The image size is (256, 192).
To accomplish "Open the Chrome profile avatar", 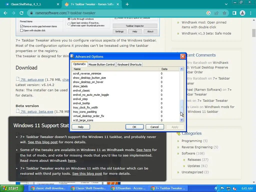I will [242, 13].
